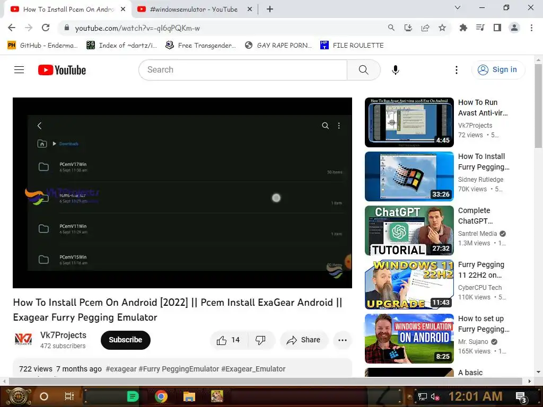Screen dimensions: 543x407
Task: Open the 33:26 Windows logo video thumbnail
Action: point(409,176)
